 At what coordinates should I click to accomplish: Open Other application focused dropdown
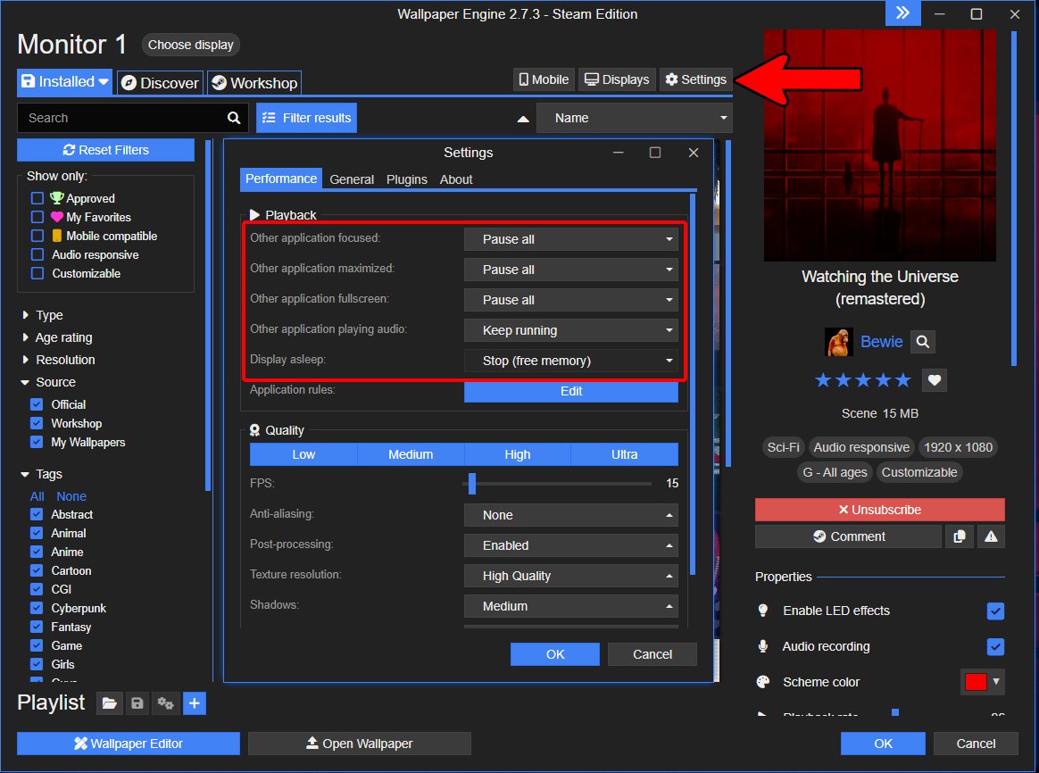click(570, 239)
